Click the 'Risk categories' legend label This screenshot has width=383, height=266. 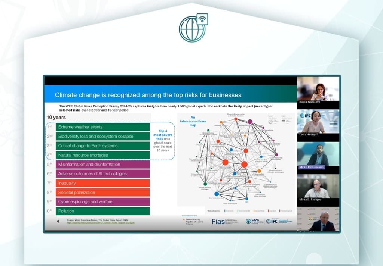[214, 211]
